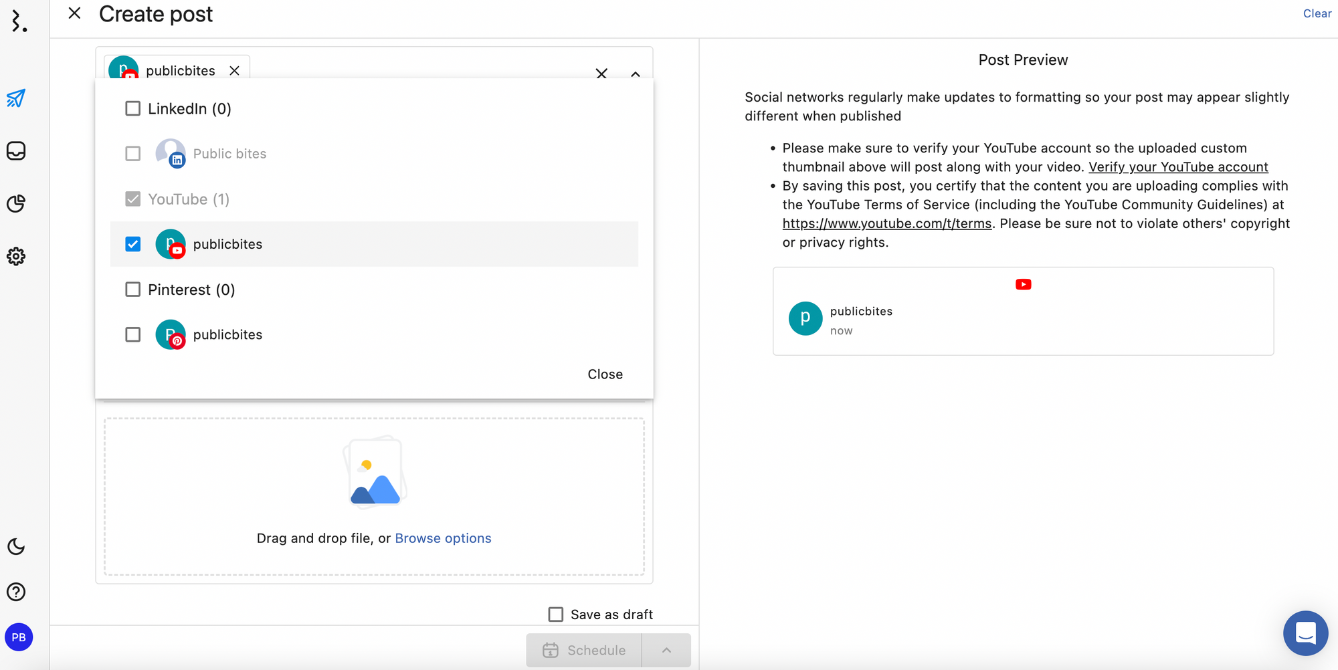This screenshot has height=670, width=1338.
Task: Click the Browse options link
Action: click(443, 538)
